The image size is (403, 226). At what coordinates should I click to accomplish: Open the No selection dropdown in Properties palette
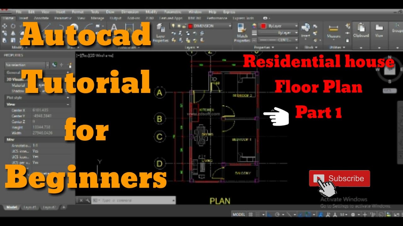(x=27, y=65)
